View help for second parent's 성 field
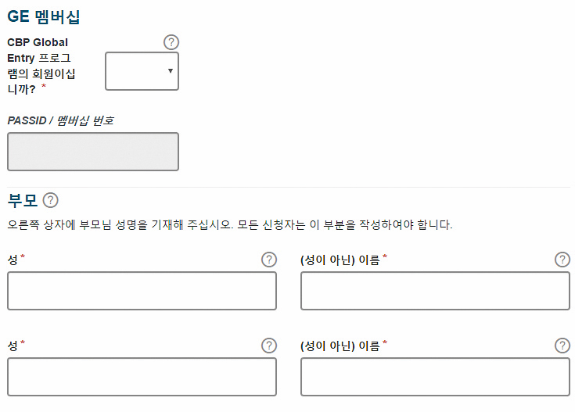This screenshot has width=575, height=412. [269, 346]
